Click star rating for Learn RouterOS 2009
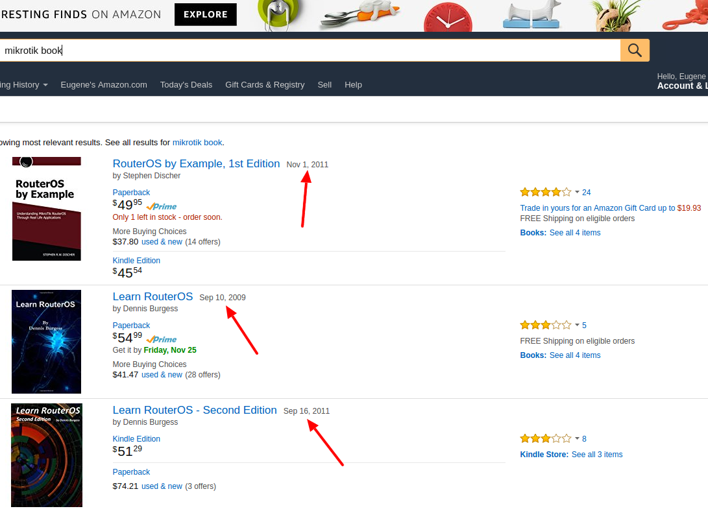 545,325
